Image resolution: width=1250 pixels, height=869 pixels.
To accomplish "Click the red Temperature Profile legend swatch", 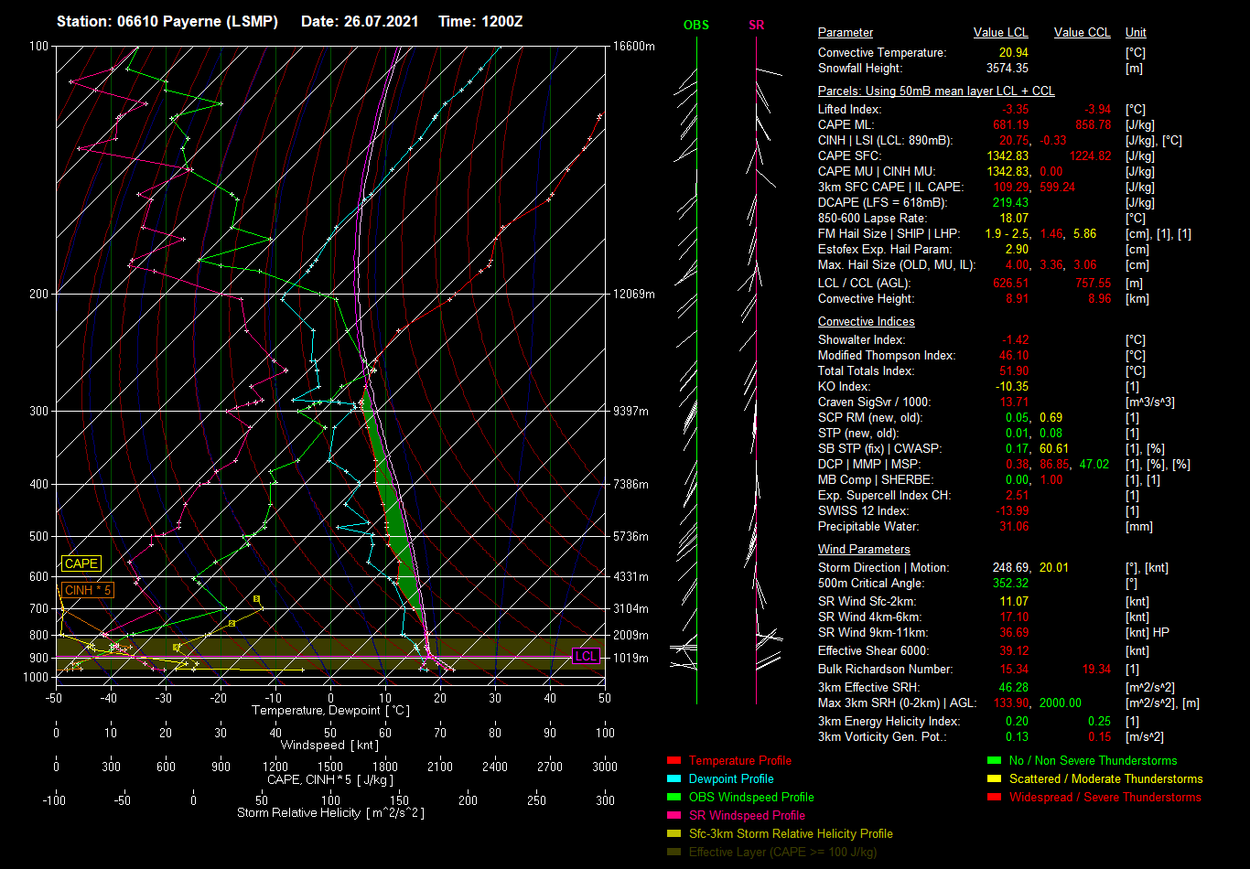I will 673,761.
